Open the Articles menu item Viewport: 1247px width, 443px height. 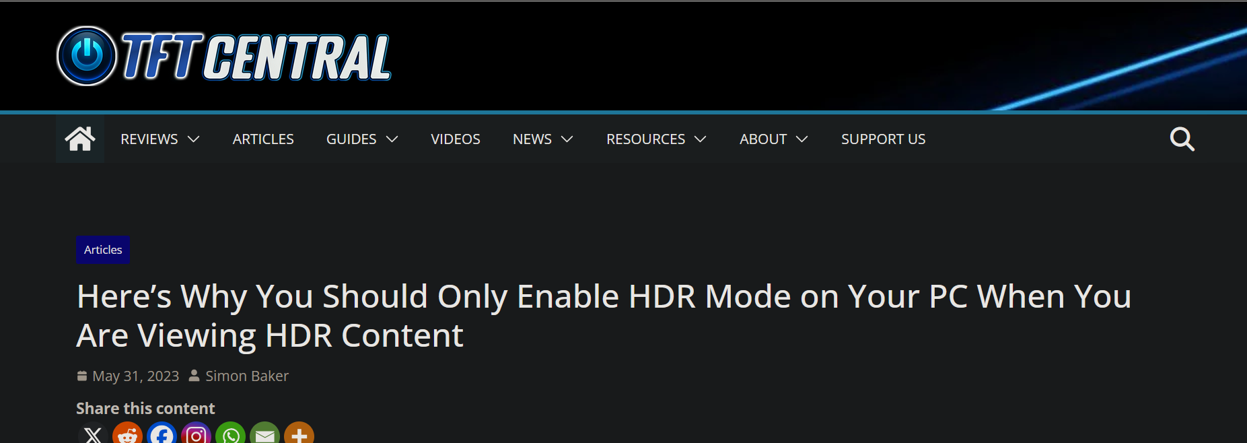[x=263, y=139]
